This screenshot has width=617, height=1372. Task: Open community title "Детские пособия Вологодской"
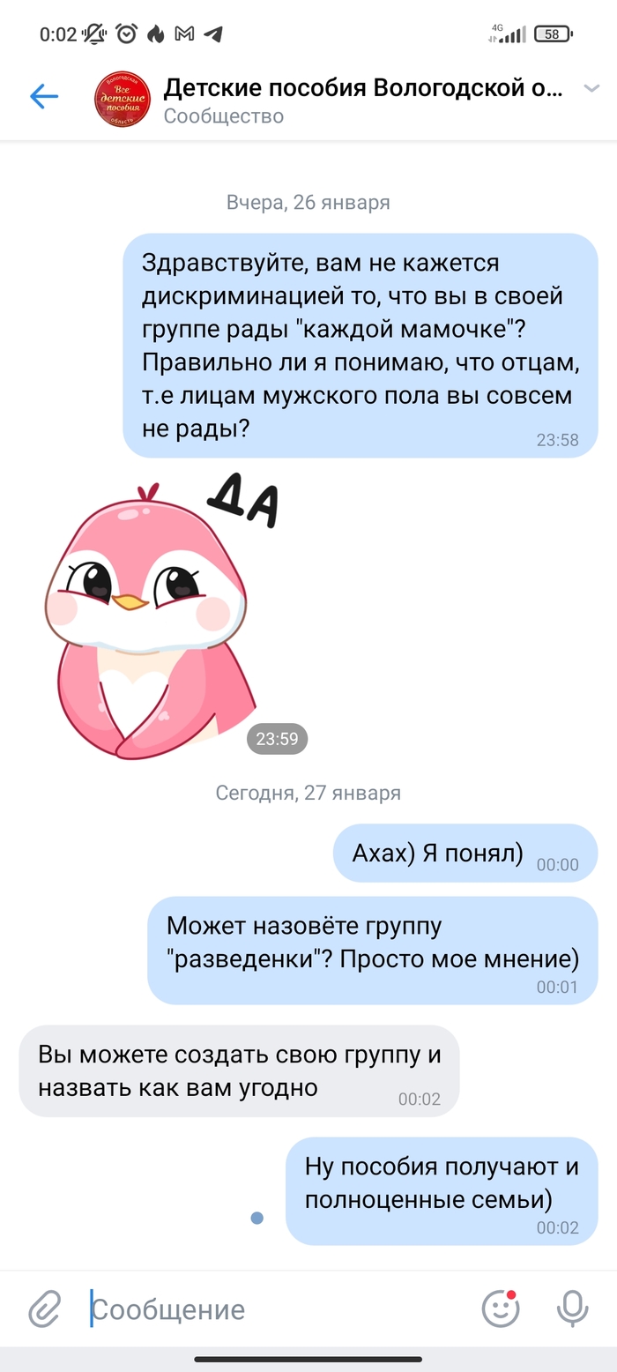click(362, 88)
